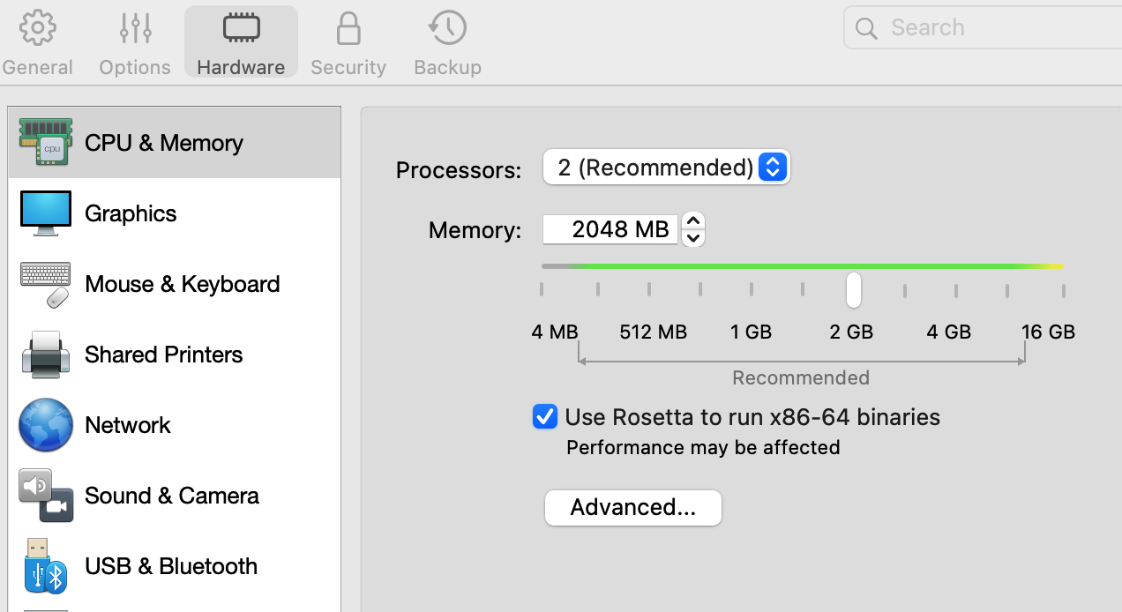The image size is (1122, 612).
Task: Select the Graphics monitor icon
Action: pos(45,213)
